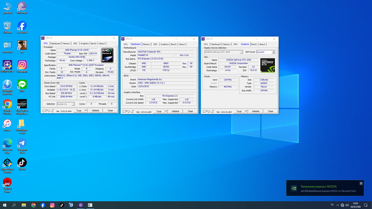Click the AMD Phenom II processor logo
Screen dimensions: 372x209
pyautogui.click(x=107, y=55)
